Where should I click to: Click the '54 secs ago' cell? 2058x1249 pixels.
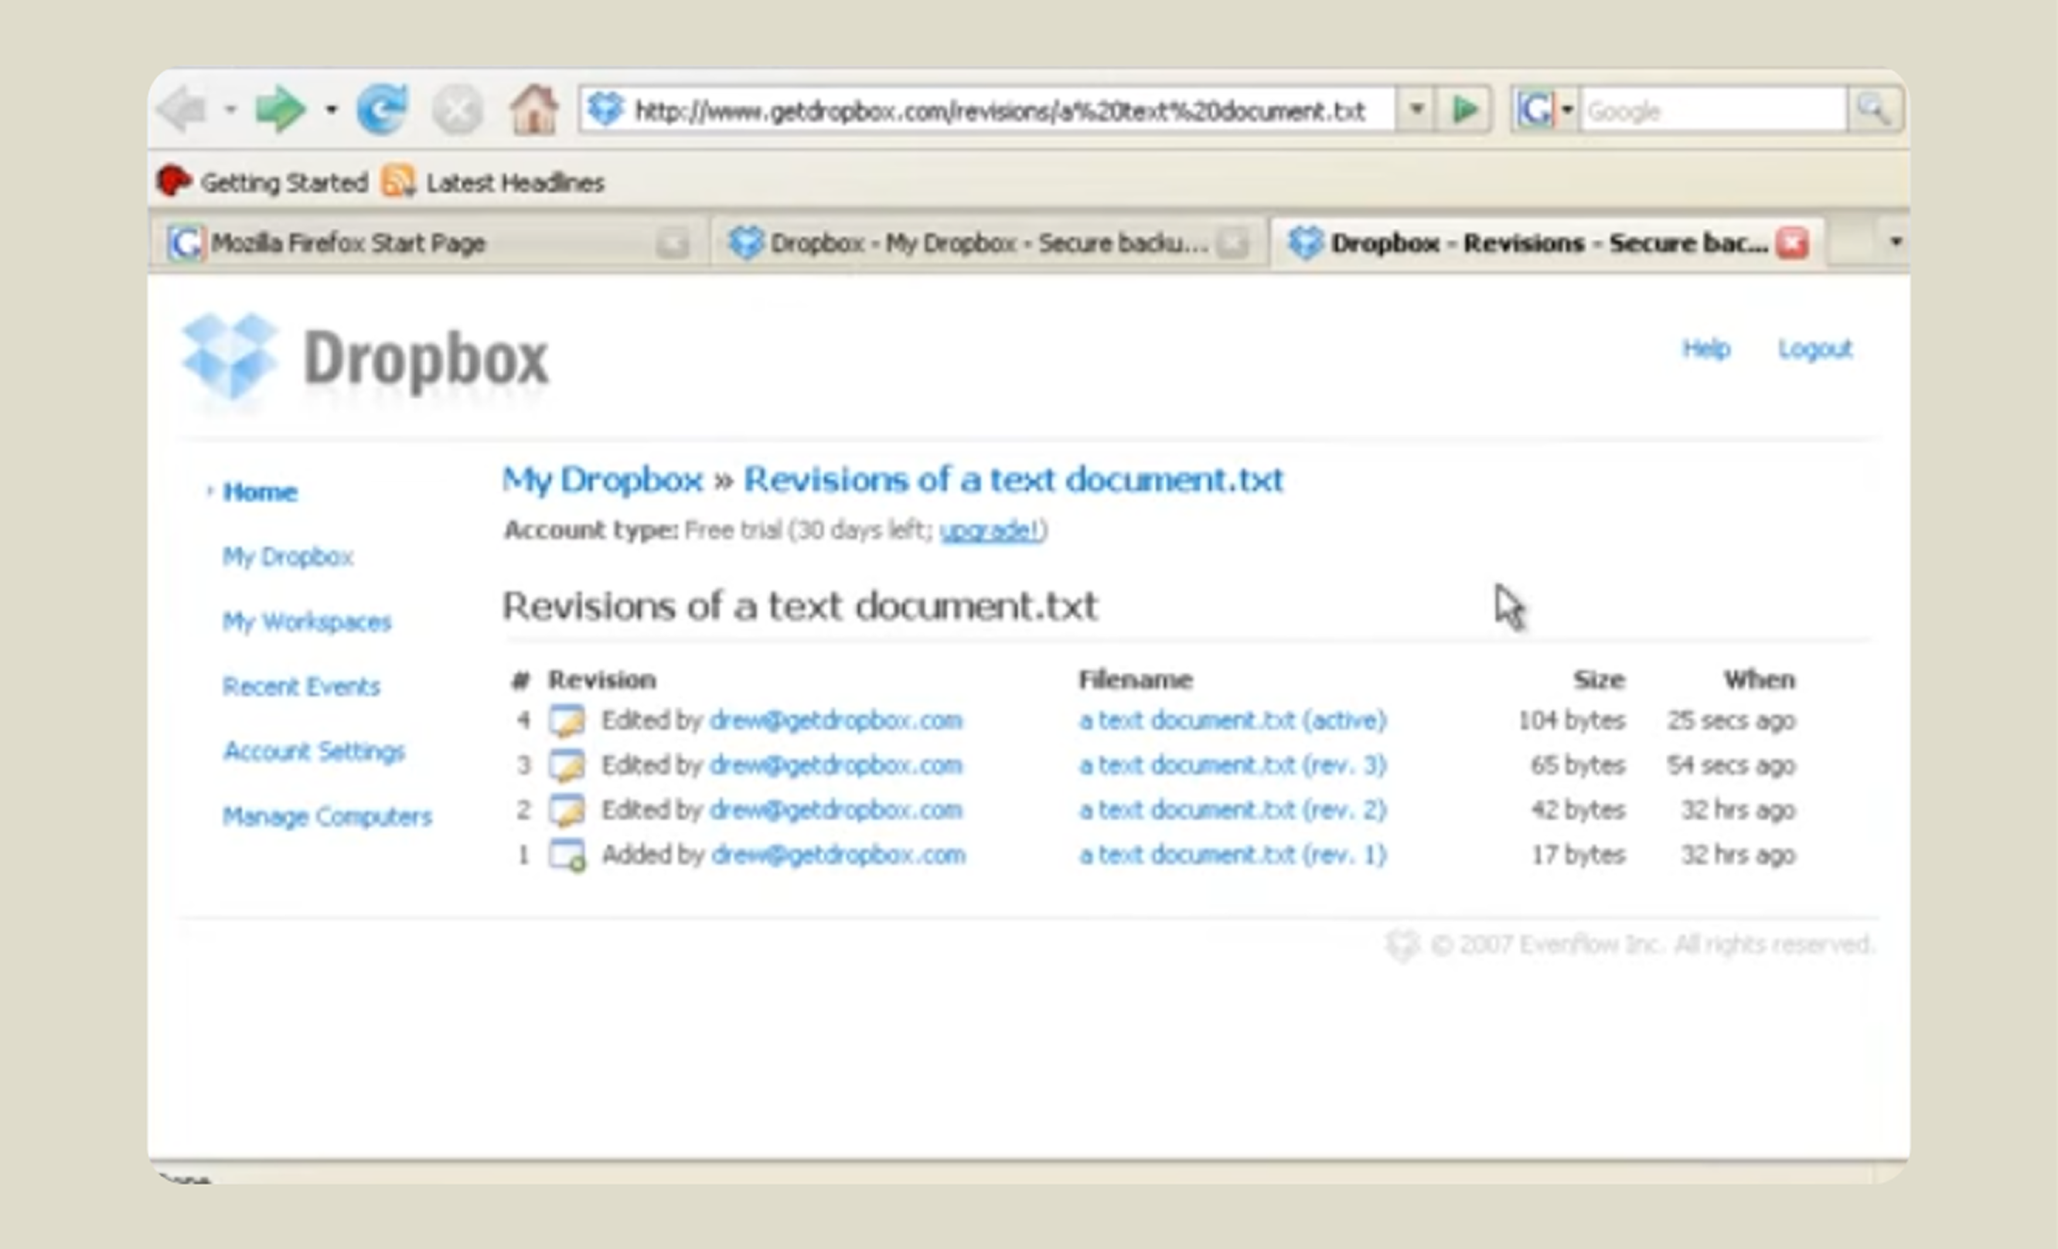click(x=1730, y=766)
